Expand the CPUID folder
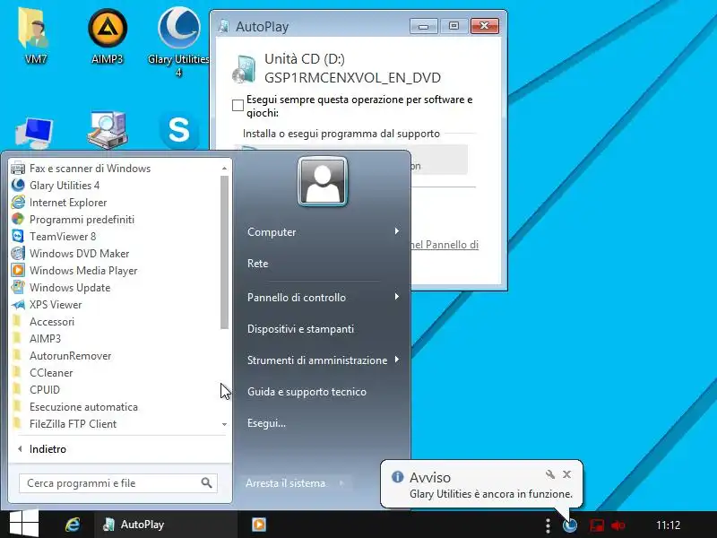This screenshot has width=717, height=538. (36, 390)
